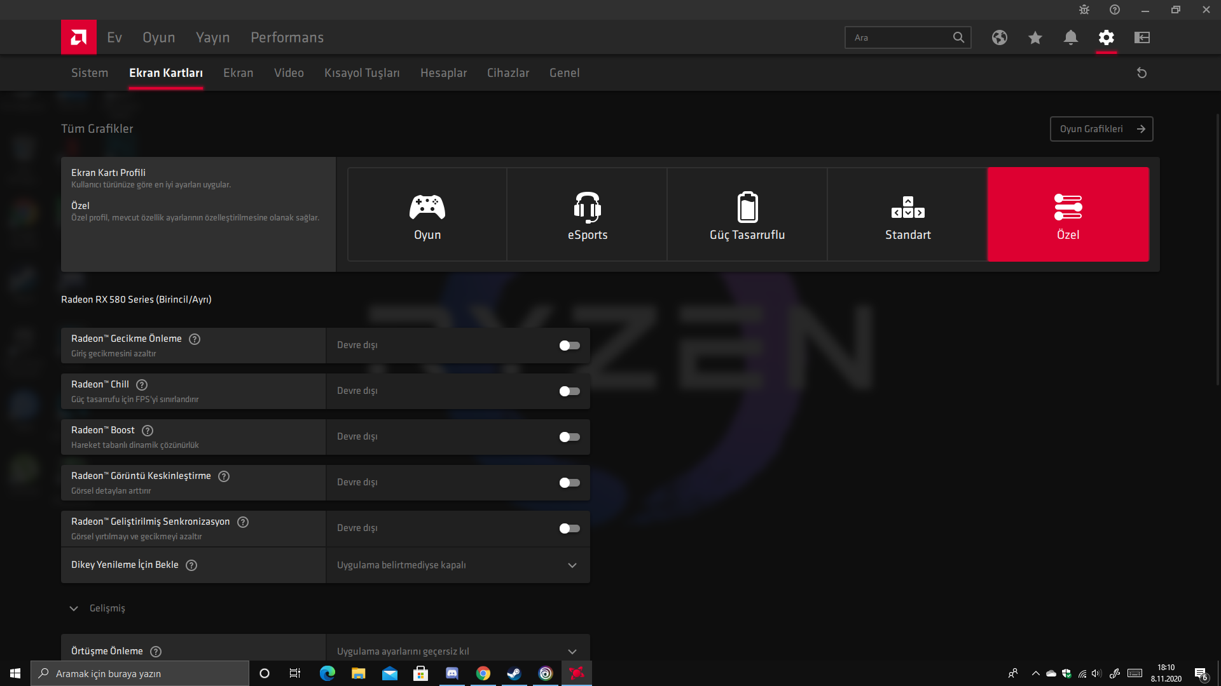Click the reset settings arrow icon
This screenshot has height=686, width=1221.
tap(1142, 73)
